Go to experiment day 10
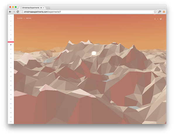Viewport: 174px width, 135px height. pyautogui.click(x=11, y=59)
